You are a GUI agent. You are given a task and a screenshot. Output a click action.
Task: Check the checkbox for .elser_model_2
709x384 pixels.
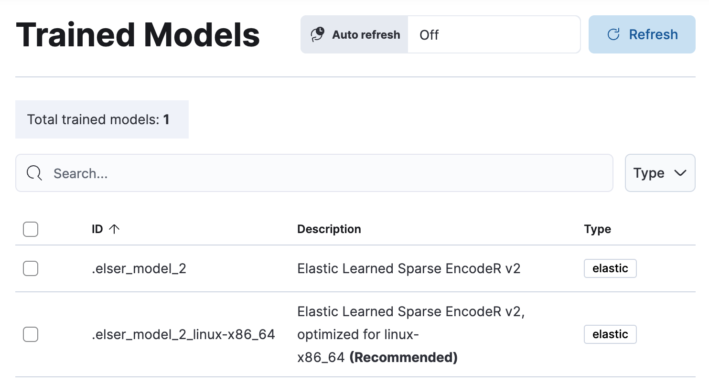30,268
